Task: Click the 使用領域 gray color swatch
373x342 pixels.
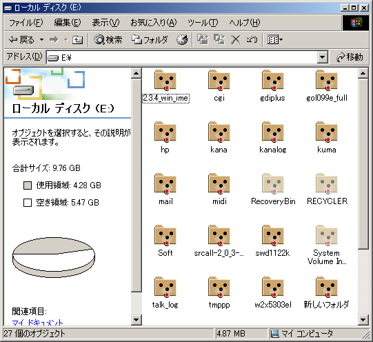Action: click(x=28, y=185)
